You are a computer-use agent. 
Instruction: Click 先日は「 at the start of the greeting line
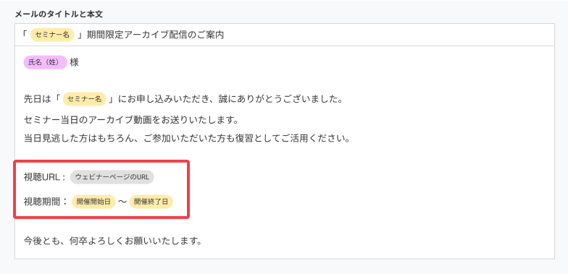click(x=41, y=99)
